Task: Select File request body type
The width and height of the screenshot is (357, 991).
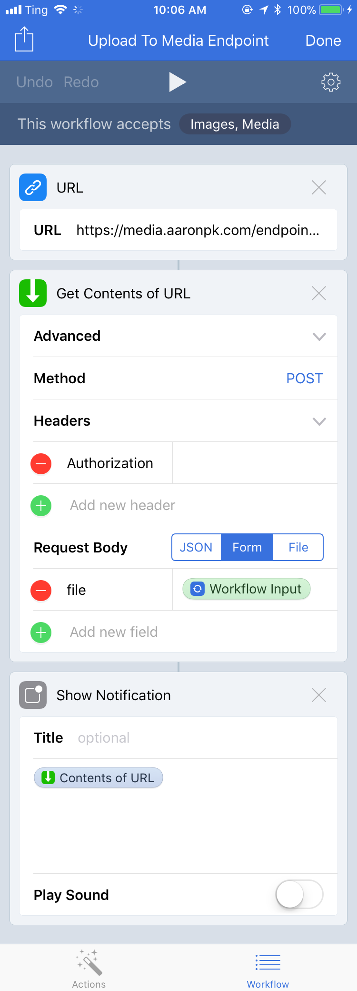Action: tap(298, 547)
